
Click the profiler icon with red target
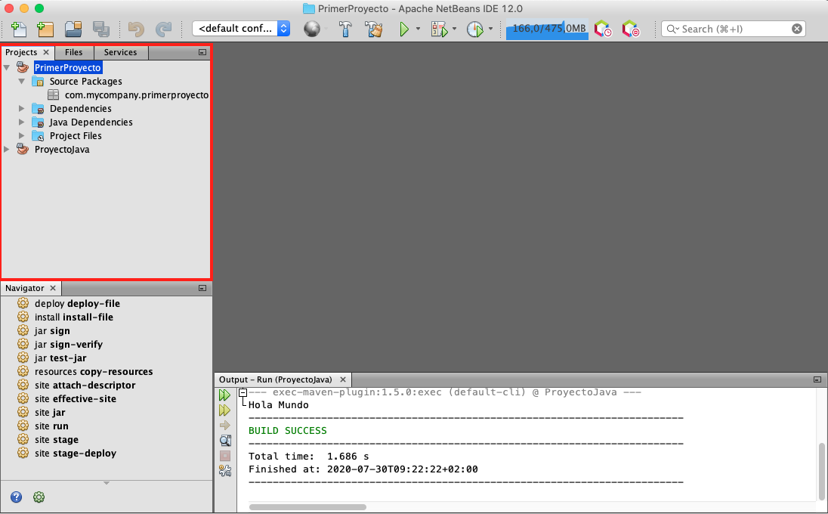coord(630,29)
